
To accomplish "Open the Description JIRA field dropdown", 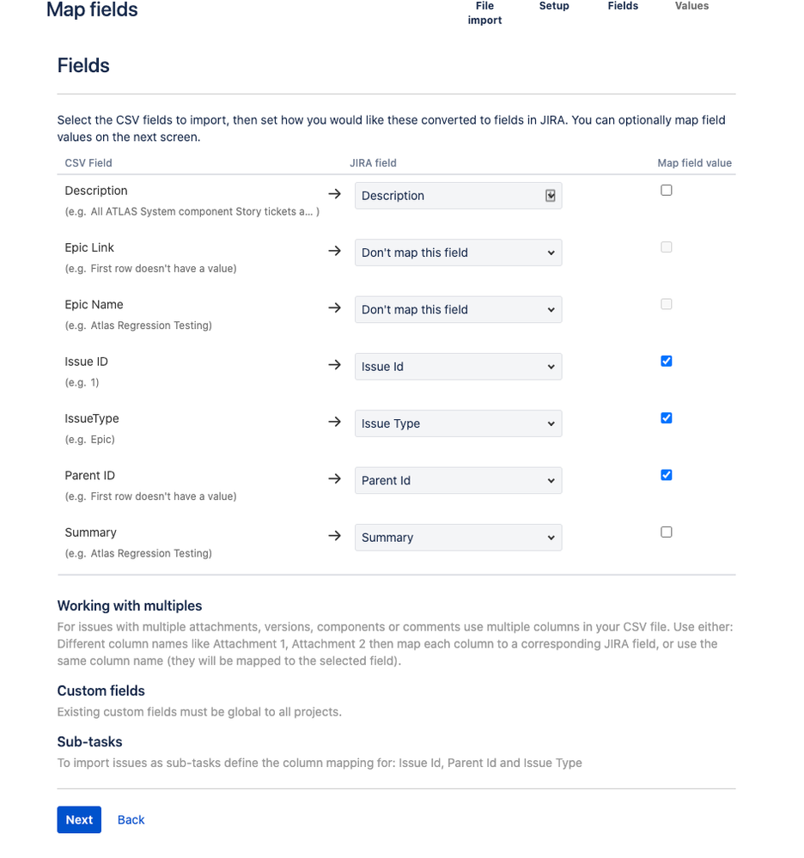I will [458, 196].
